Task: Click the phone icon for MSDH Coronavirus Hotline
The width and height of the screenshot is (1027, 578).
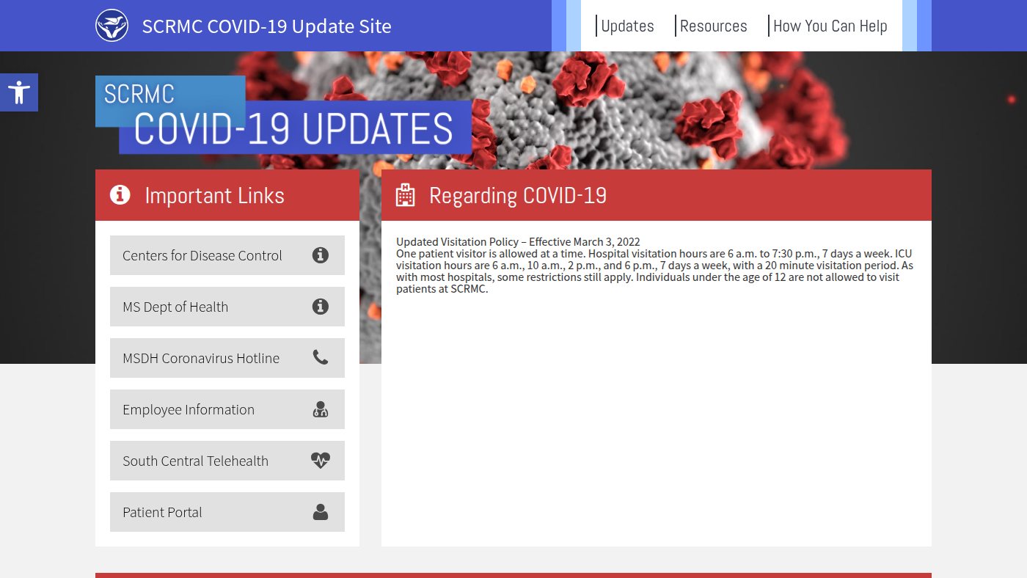Action: (x=321, y=357)
